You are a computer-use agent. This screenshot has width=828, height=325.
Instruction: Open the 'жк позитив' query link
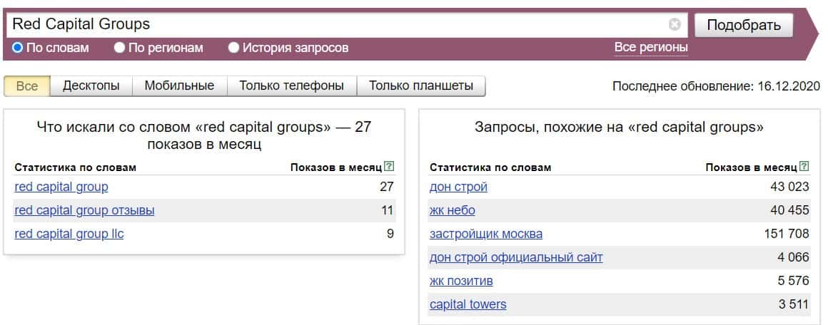462,281
